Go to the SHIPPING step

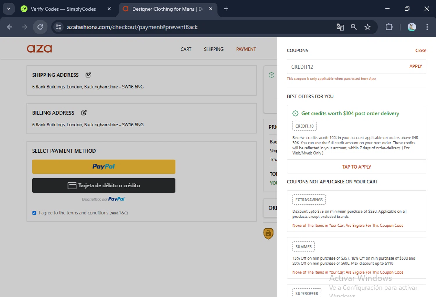pos(214,49)
